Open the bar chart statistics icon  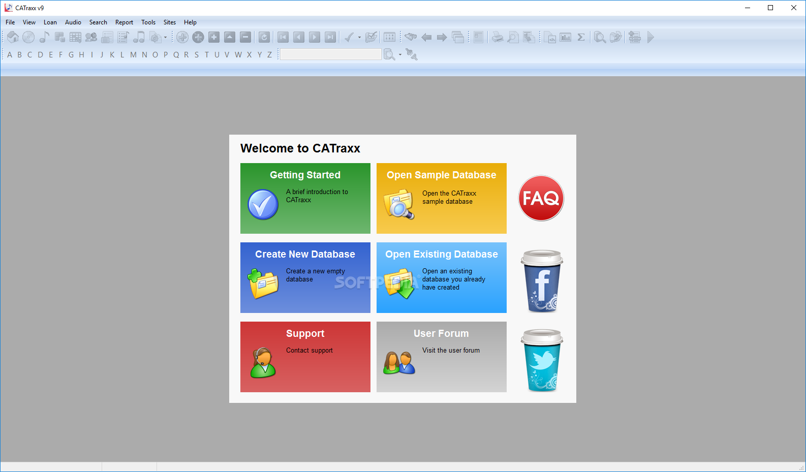click(566, 37)
